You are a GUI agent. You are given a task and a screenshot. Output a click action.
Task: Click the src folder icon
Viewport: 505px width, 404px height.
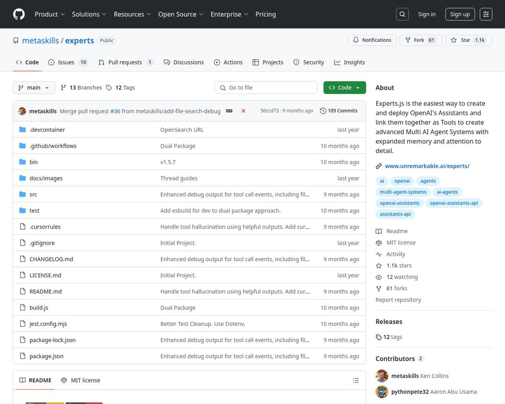click(x=22, y=194)
